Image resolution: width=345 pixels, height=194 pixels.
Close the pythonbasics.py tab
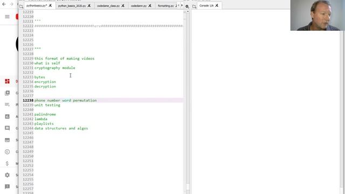pyautogui.click(x=50, y=5)
